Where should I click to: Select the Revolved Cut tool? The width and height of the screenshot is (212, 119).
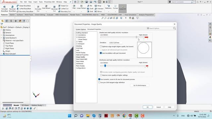point(54,9)
